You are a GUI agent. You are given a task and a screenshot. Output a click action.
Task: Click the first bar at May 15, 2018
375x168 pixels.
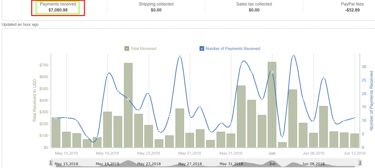pos(56,132)
